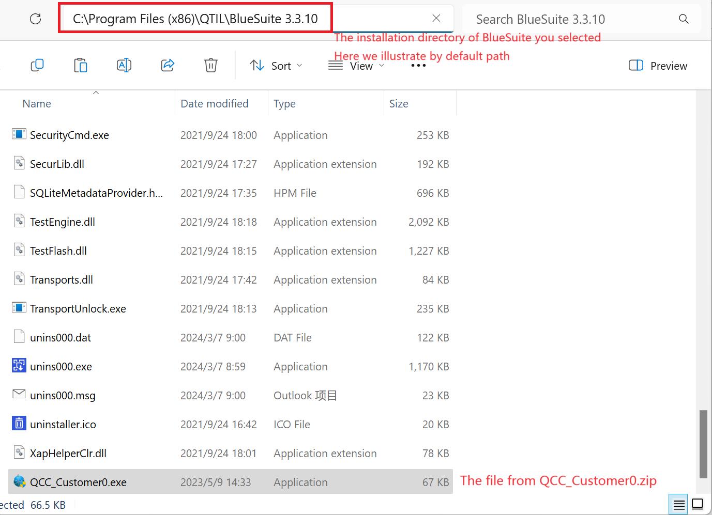Toggle the Preview pane
Screen dimensions: 712x515
click(x=658, y=66)
